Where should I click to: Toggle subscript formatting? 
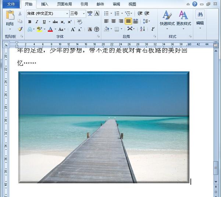[x=63, y=22]
